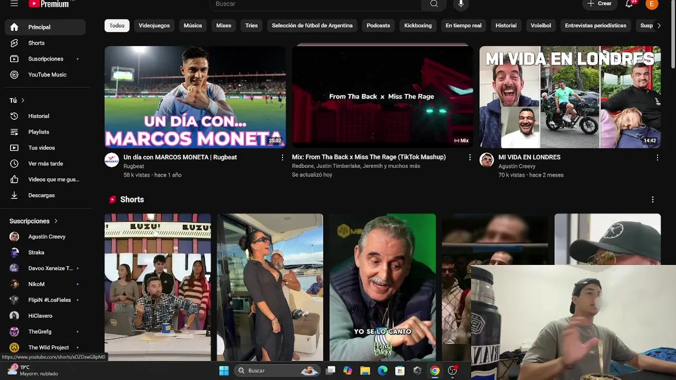Open Agustín Creevy channel subscription
The image size is (676, 380).
(45, 236)
